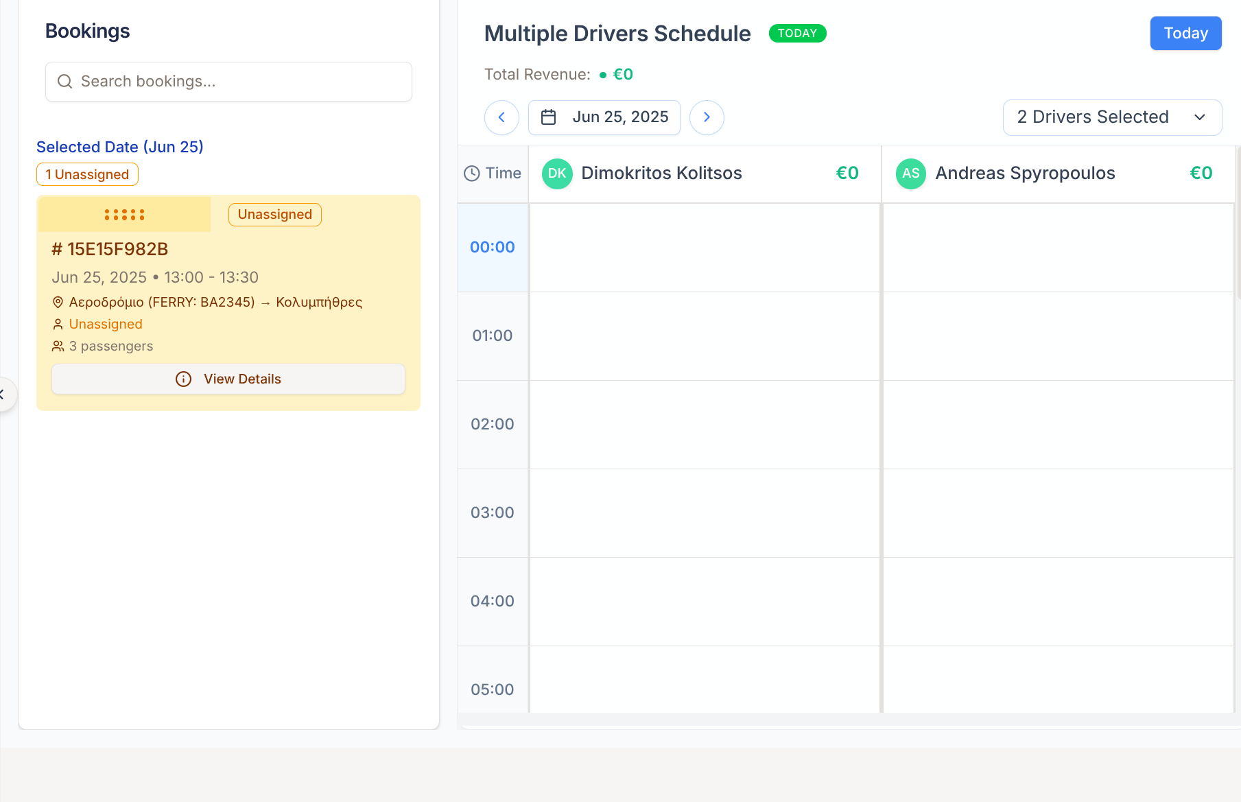1241x802 pixels.
Task: Select the 02:00 slot for Andreas Spyropoulos
Action: point(1058,425)
